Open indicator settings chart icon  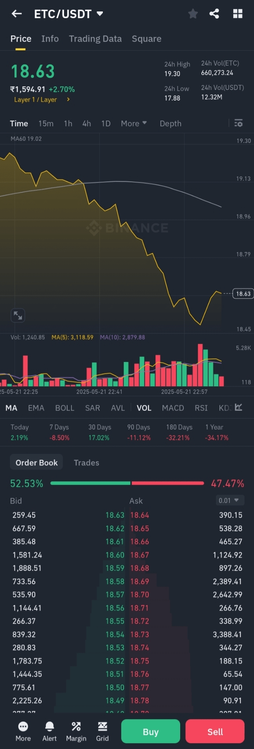(238, 407)
